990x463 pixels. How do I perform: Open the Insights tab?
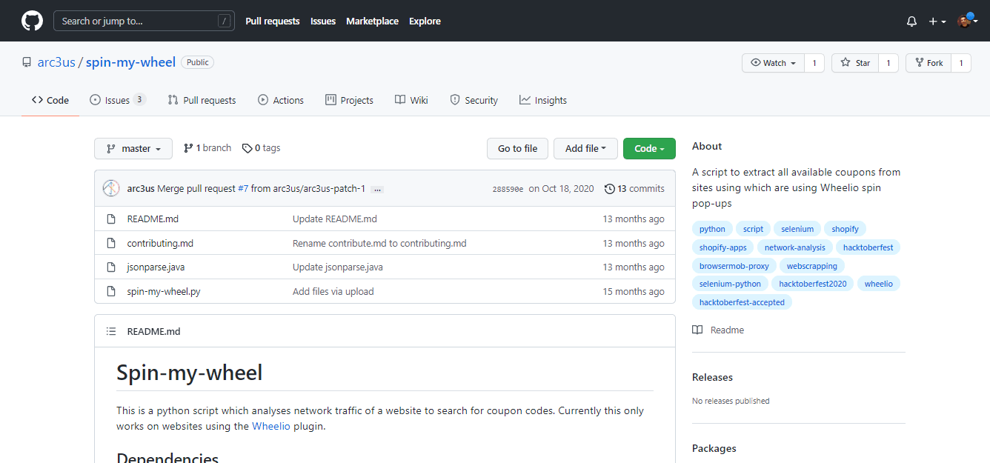coord(543,100)
